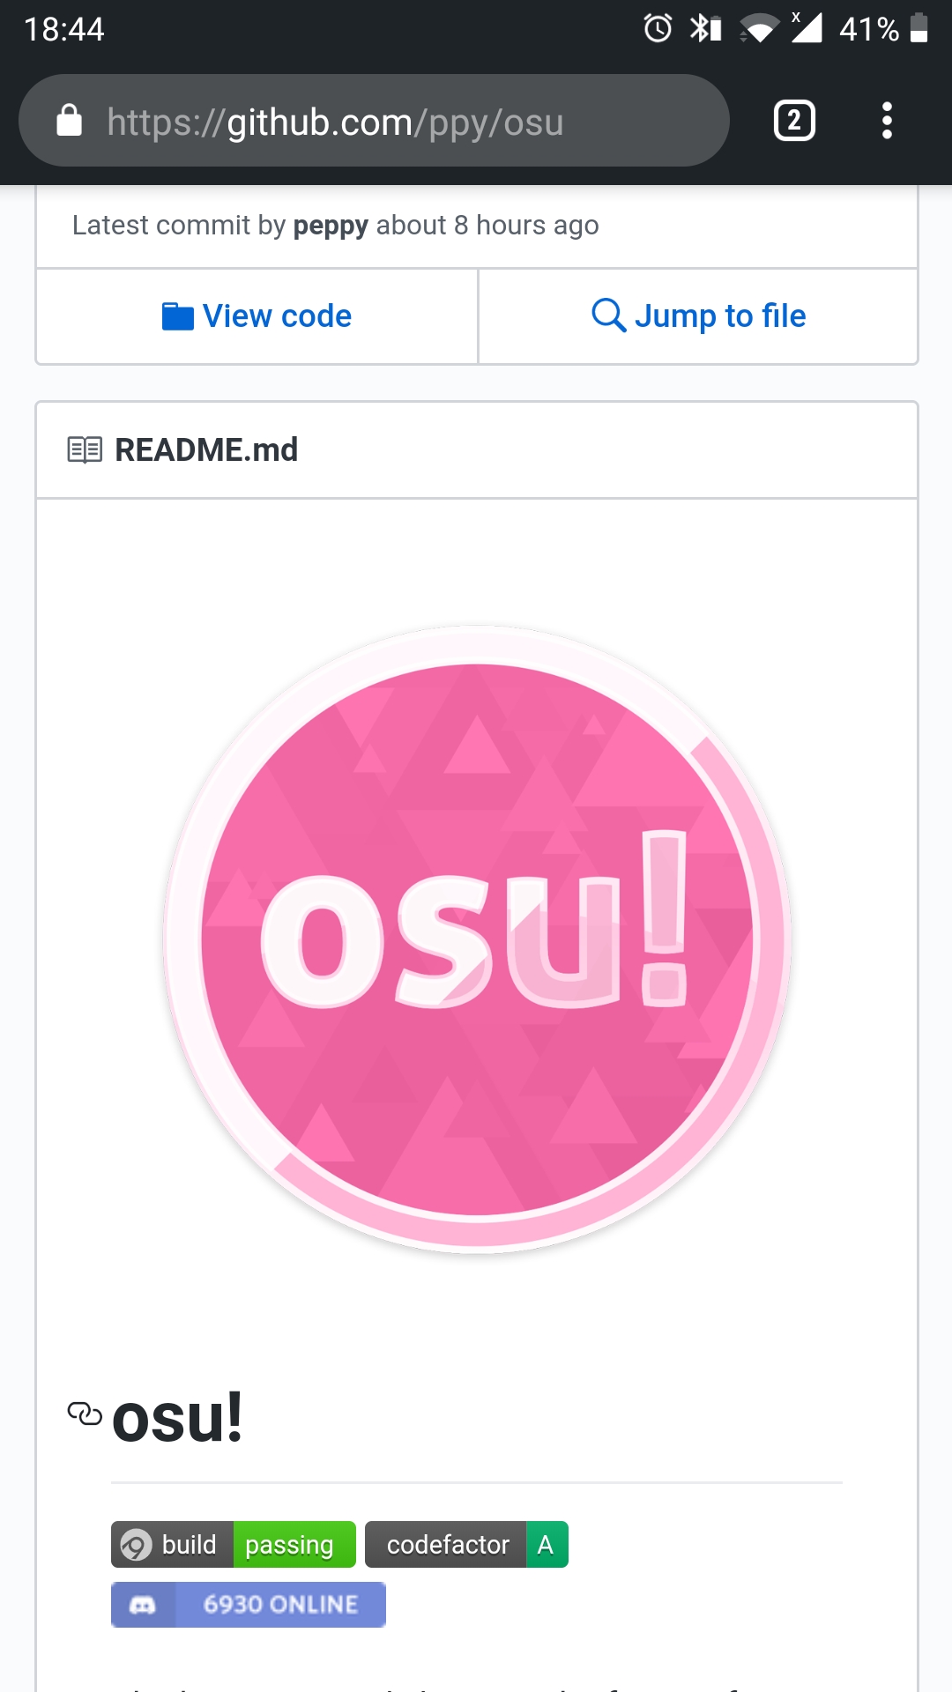Click the magnifying glass beside Jump to file

(607, 315)
